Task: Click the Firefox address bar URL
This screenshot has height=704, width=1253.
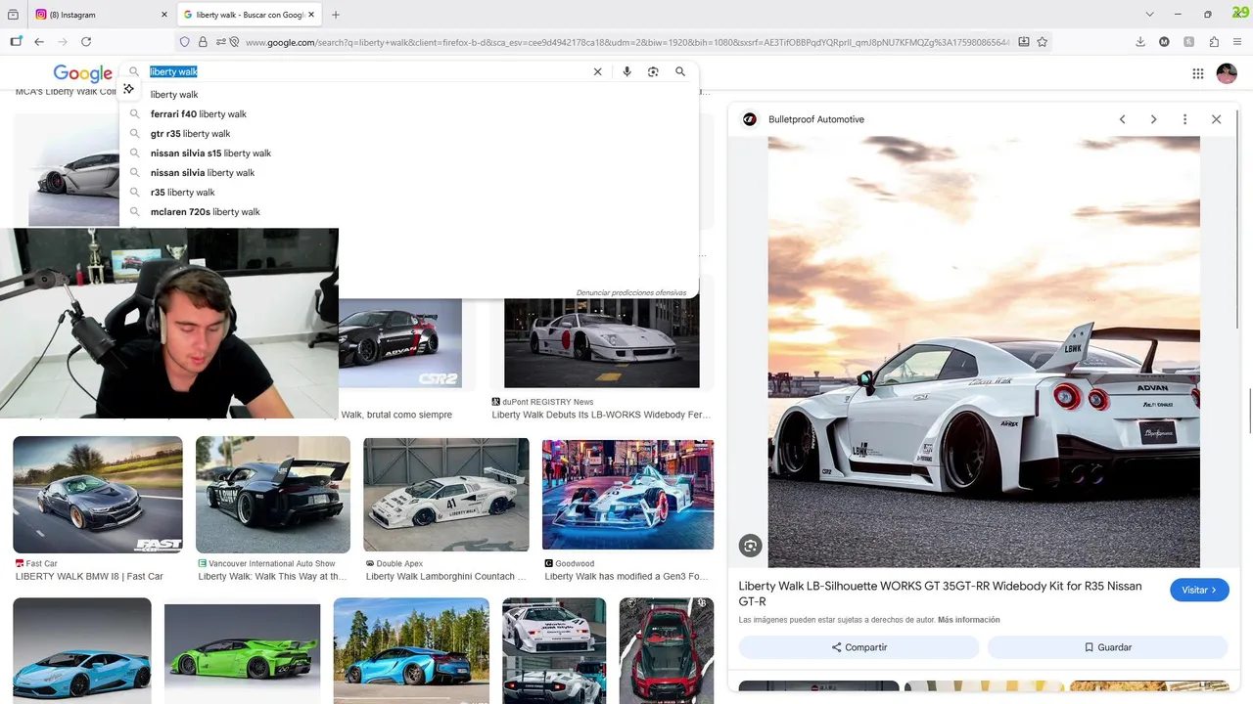Action: pos(626,42)
